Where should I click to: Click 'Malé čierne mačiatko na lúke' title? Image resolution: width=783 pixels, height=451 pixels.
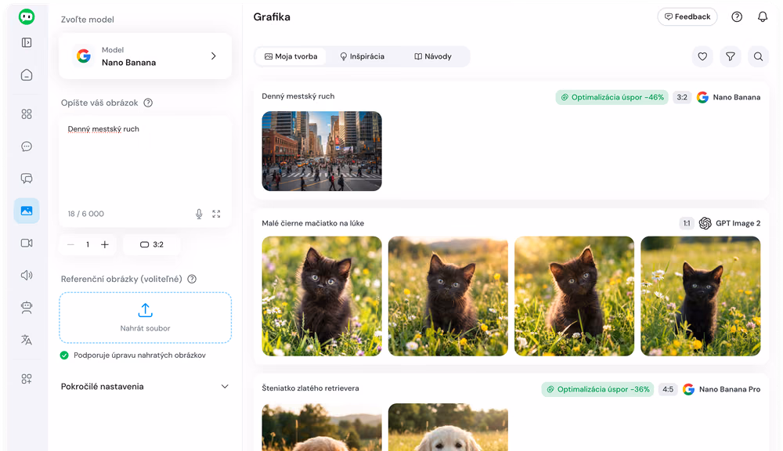coord(313,223)
